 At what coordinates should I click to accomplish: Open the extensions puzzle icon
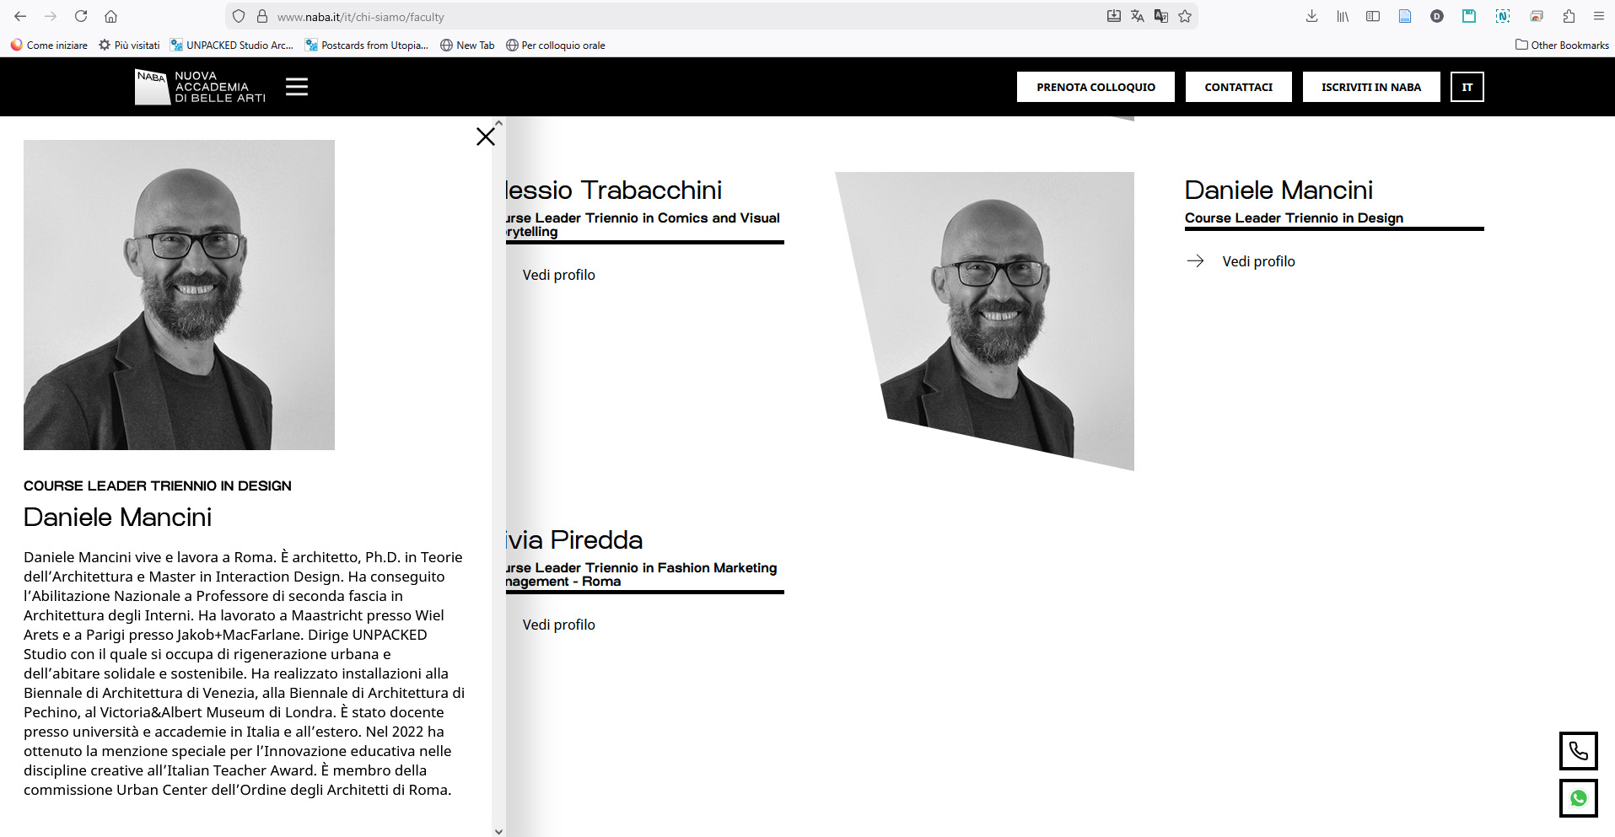1569,16
